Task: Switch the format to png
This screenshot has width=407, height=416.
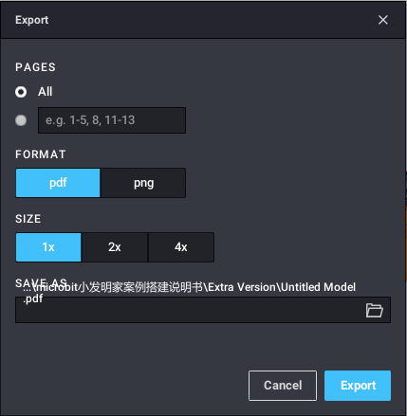Action: point(143,183)
